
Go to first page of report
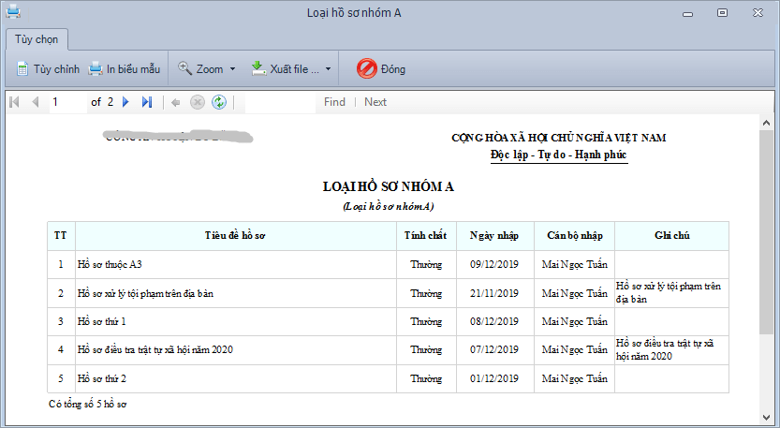tap(14, 102)
